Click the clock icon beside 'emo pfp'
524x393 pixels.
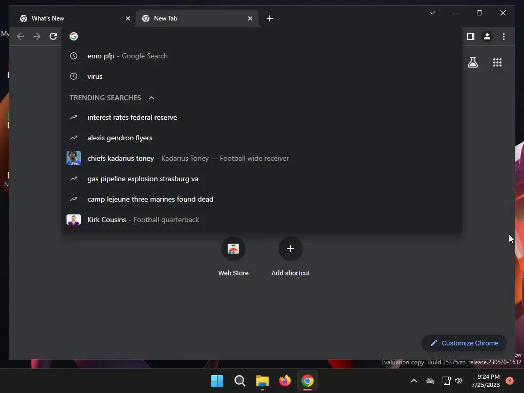[74, 56]
